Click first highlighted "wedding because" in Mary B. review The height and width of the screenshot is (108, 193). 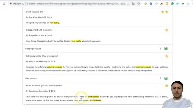54,67
